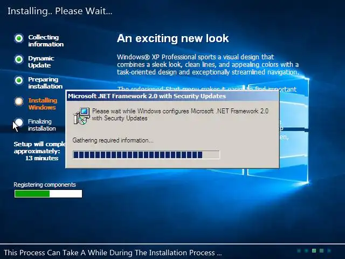Click the Dynamic Update green step indicator

(19, 59)
